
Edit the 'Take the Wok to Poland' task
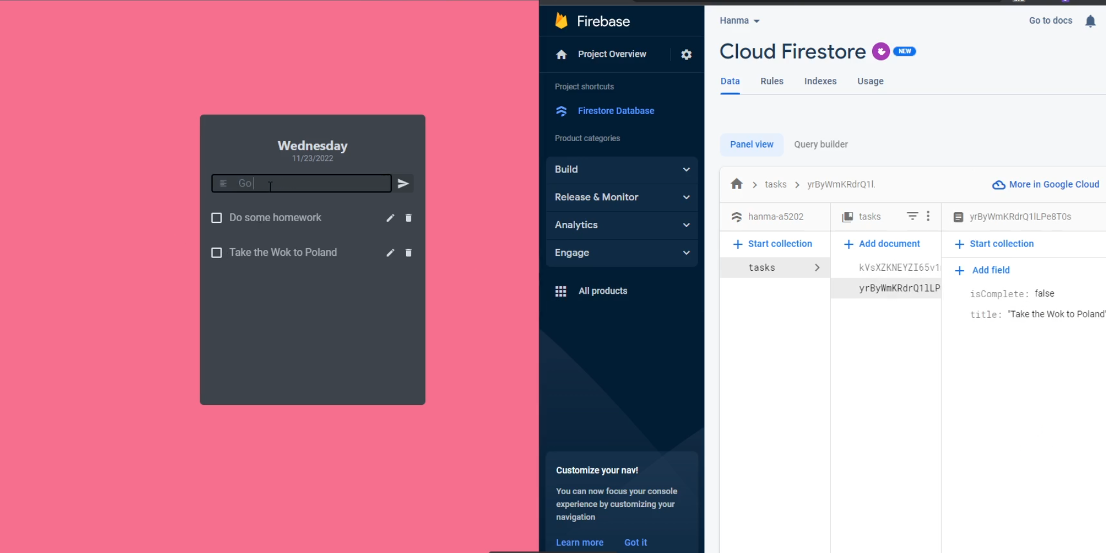(x=390, y=253)
